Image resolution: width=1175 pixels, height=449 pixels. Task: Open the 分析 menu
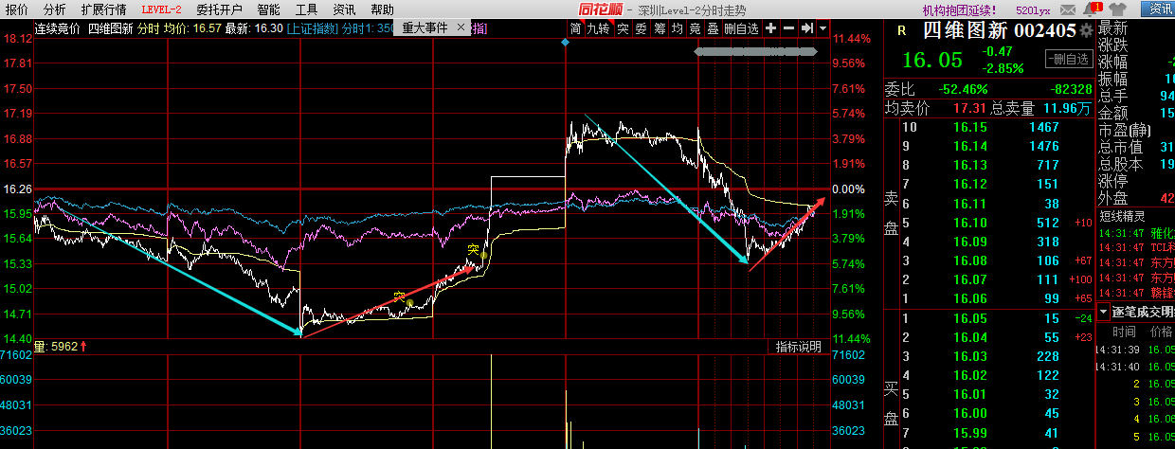click(55, 9)
